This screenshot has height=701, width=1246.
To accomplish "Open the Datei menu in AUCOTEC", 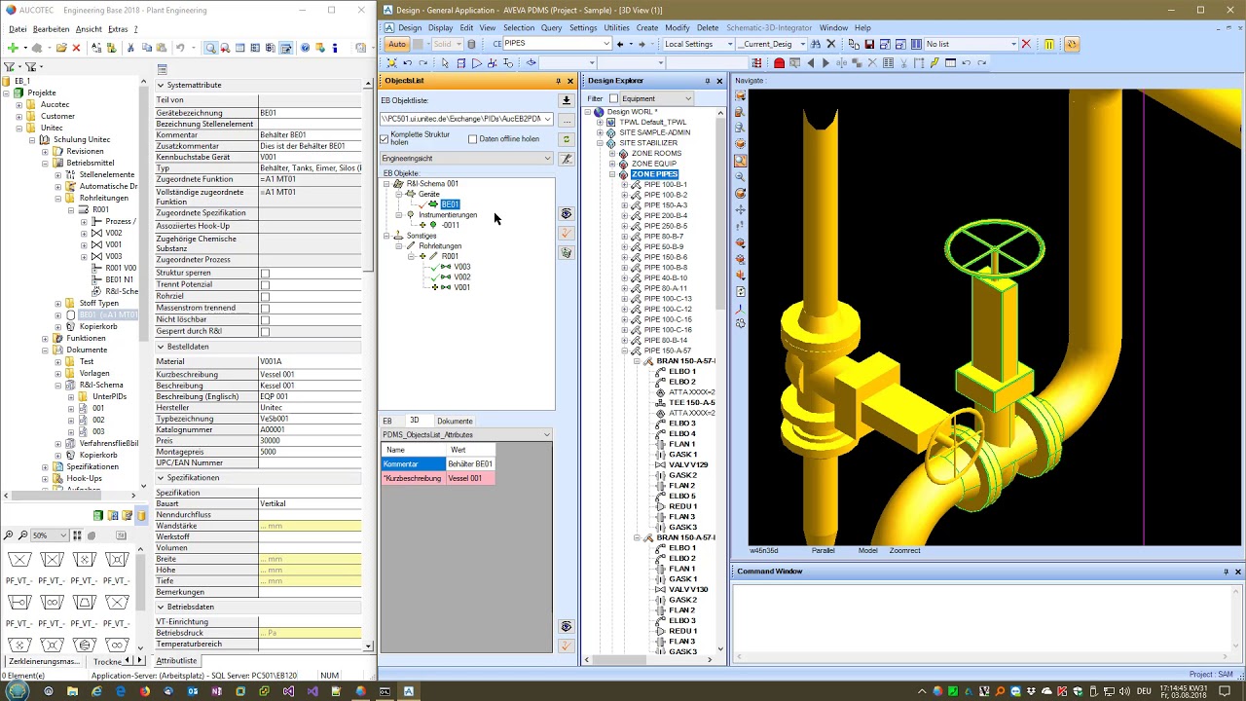I will pyautogui.click(x=18, y=29).
